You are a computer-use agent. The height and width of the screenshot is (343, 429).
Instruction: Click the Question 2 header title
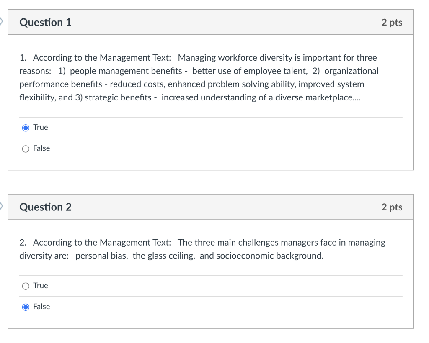pyautogui.click(x=46, y=207)
